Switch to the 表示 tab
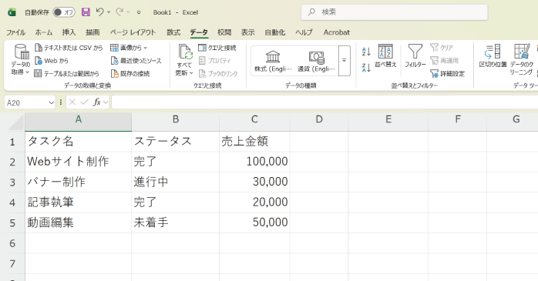 247,32
